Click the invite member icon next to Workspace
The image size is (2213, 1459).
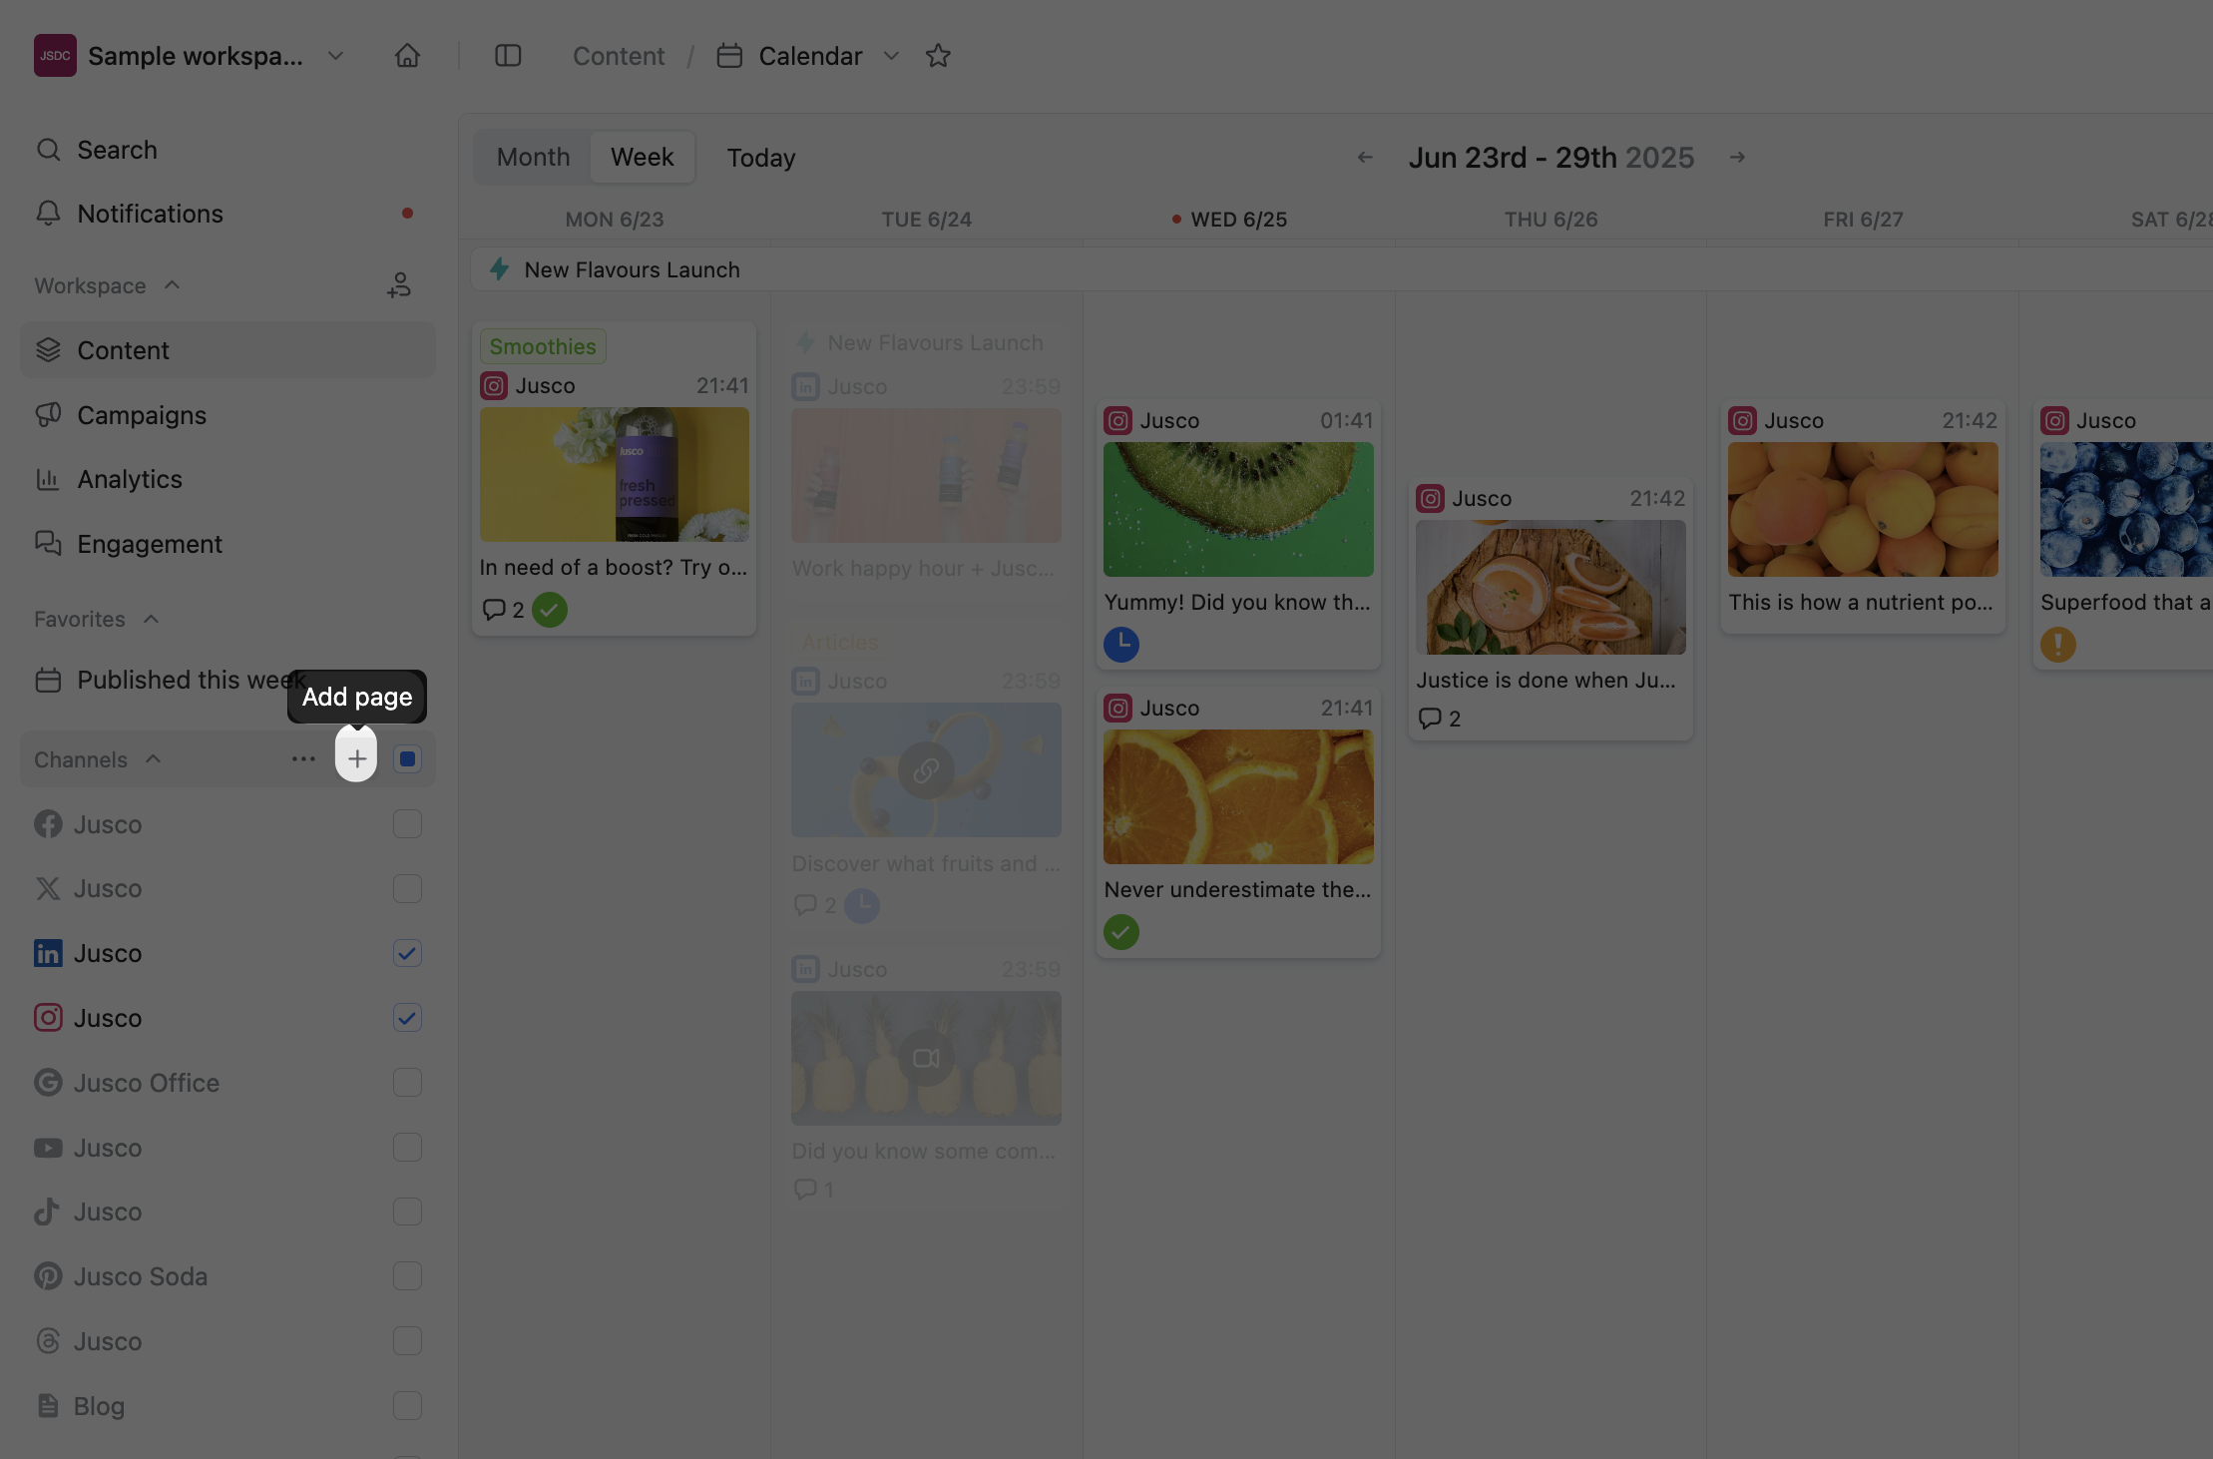point(399,285)
